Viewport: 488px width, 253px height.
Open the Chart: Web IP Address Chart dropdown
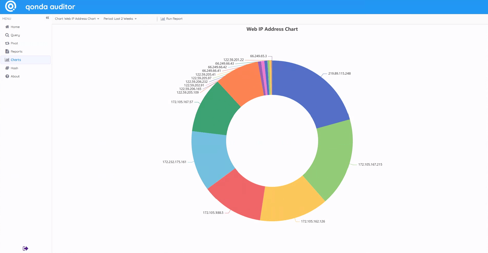point(77,18)
